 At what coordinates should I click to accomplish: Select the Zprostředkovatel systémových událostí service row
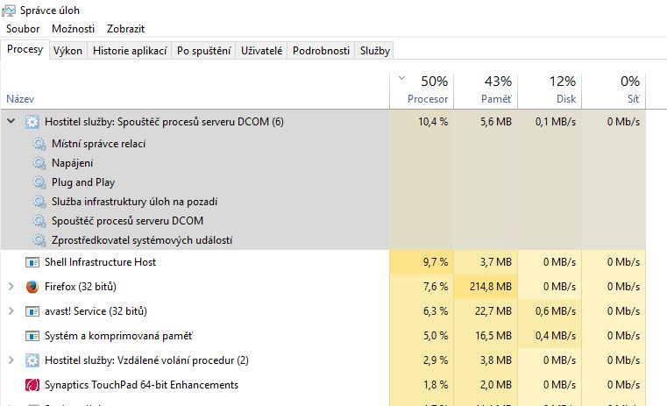point(142,240)
